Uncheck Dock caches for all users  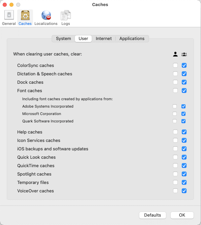click(x=184, y=82)
